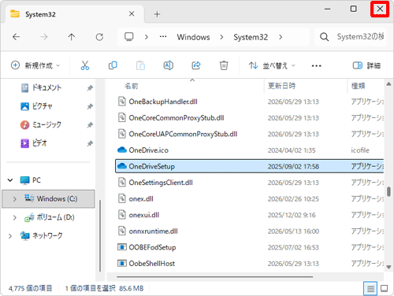Click the search magnifier icon
This screenshot has width=394, height=296.
click(x=325, y=37)
